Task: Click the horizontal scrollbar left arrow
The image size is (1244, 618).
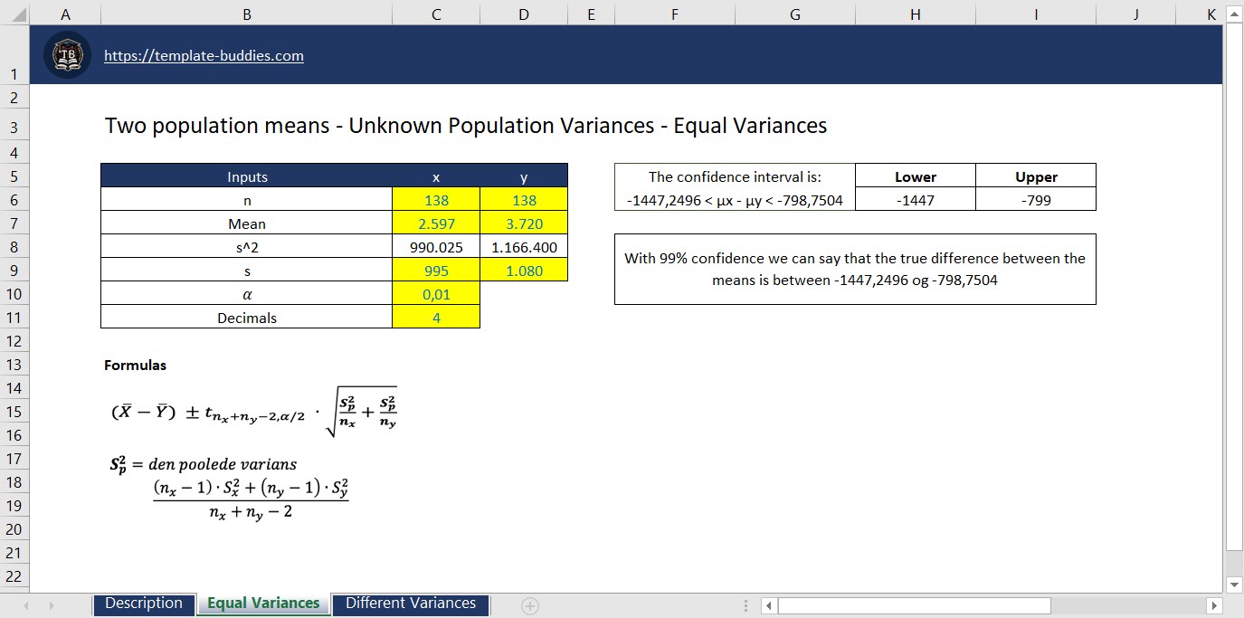Action: pos(769,606)
